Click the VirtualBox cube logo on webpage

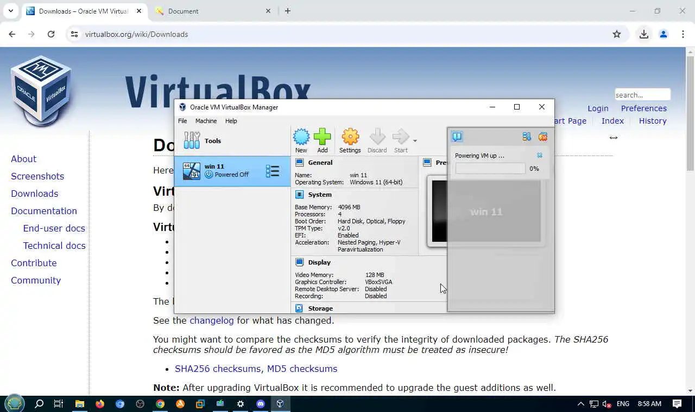coord(41,91)
